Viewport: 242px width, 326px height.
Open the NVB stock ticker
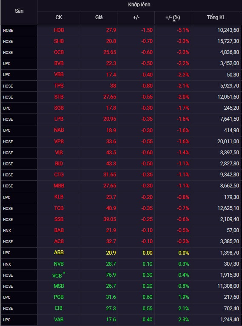click(x=59, y=264)
